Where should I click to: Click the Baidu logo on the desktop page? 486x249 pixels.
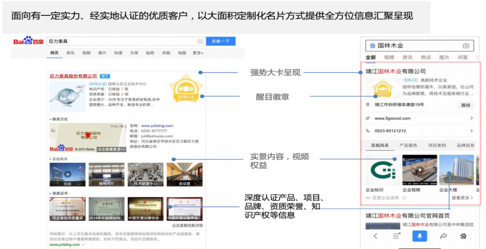pos(28,41)
